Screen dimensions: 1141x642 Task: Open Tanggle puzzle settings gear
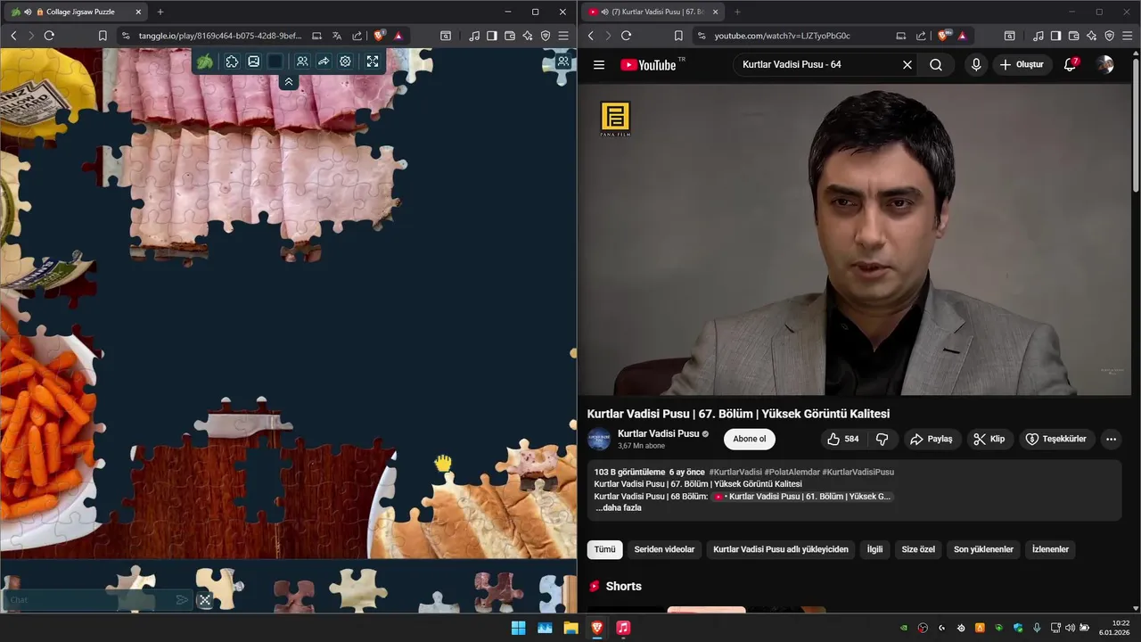pos(345,62)
